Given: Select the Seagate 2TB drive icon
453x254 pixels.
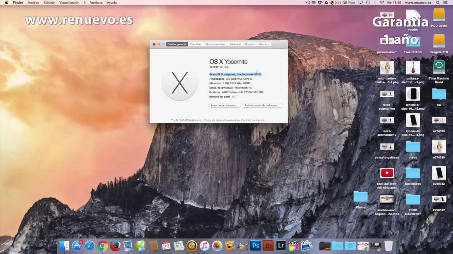Looking at the screenshot, I should click(x=439, y=43).
